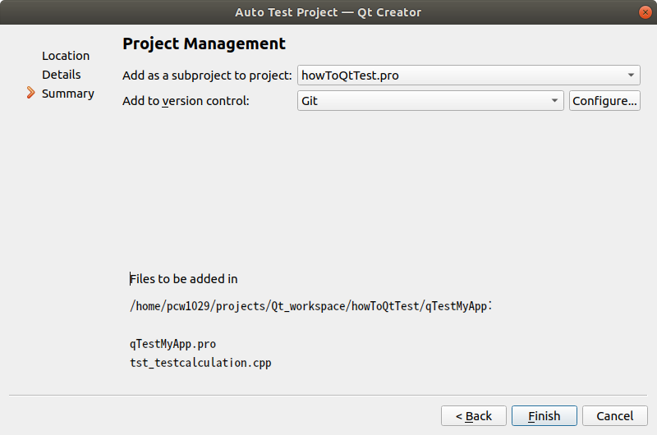The width and height of the screenshot is (657, 435).
Task: Click the 'Add to version control' label
Action: (186, 101)
